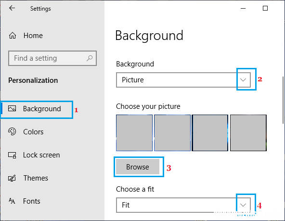
Task: Click the Themes brush icon
Action: [x=12, y=178]
